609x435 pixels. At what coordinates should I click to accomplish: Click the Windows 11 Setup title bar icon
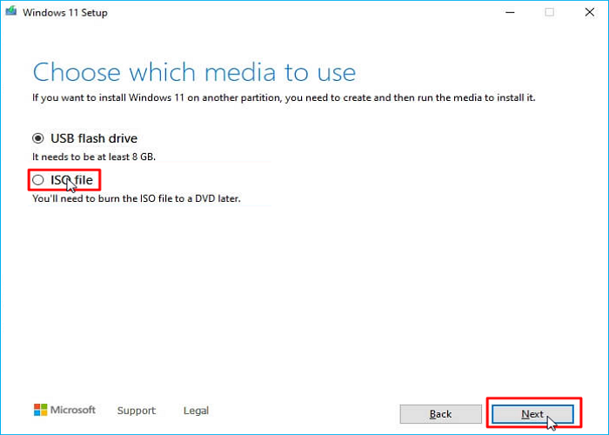point(10,10)
